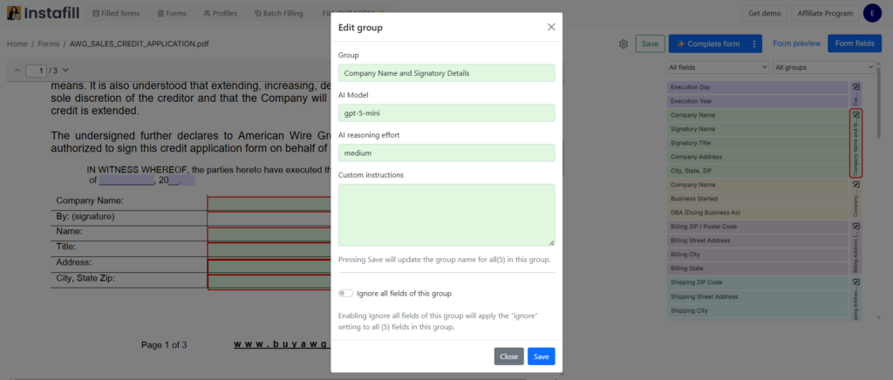This screenshot has width=893, height=380.
Task: Open the AI Model selector
Action: (x=446, y=113)
